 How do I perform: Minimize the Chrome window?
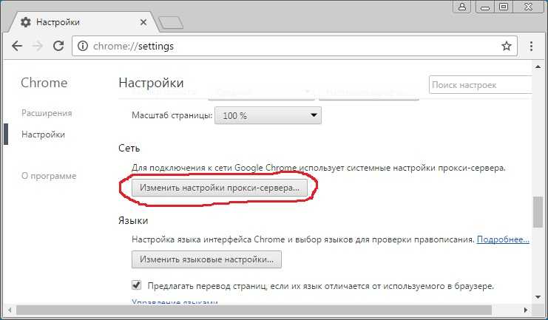click(x=484, y=7)
